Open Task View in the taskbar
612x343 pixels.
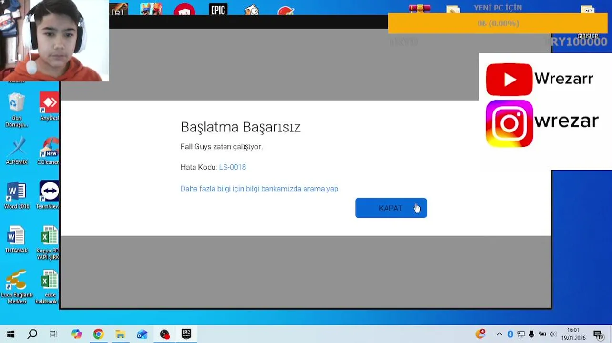pyautogui.click(x=54, y=334)
